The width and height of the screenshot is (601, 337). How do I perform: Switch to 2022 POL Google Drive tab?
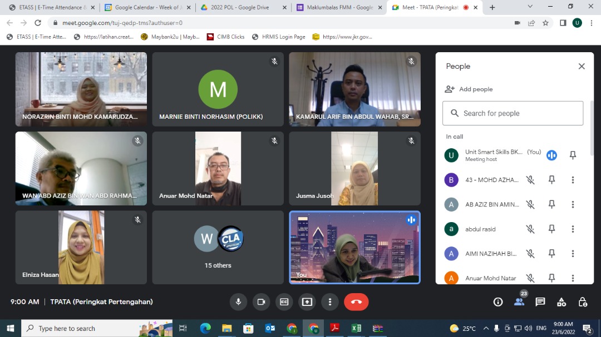click(243, 7)
